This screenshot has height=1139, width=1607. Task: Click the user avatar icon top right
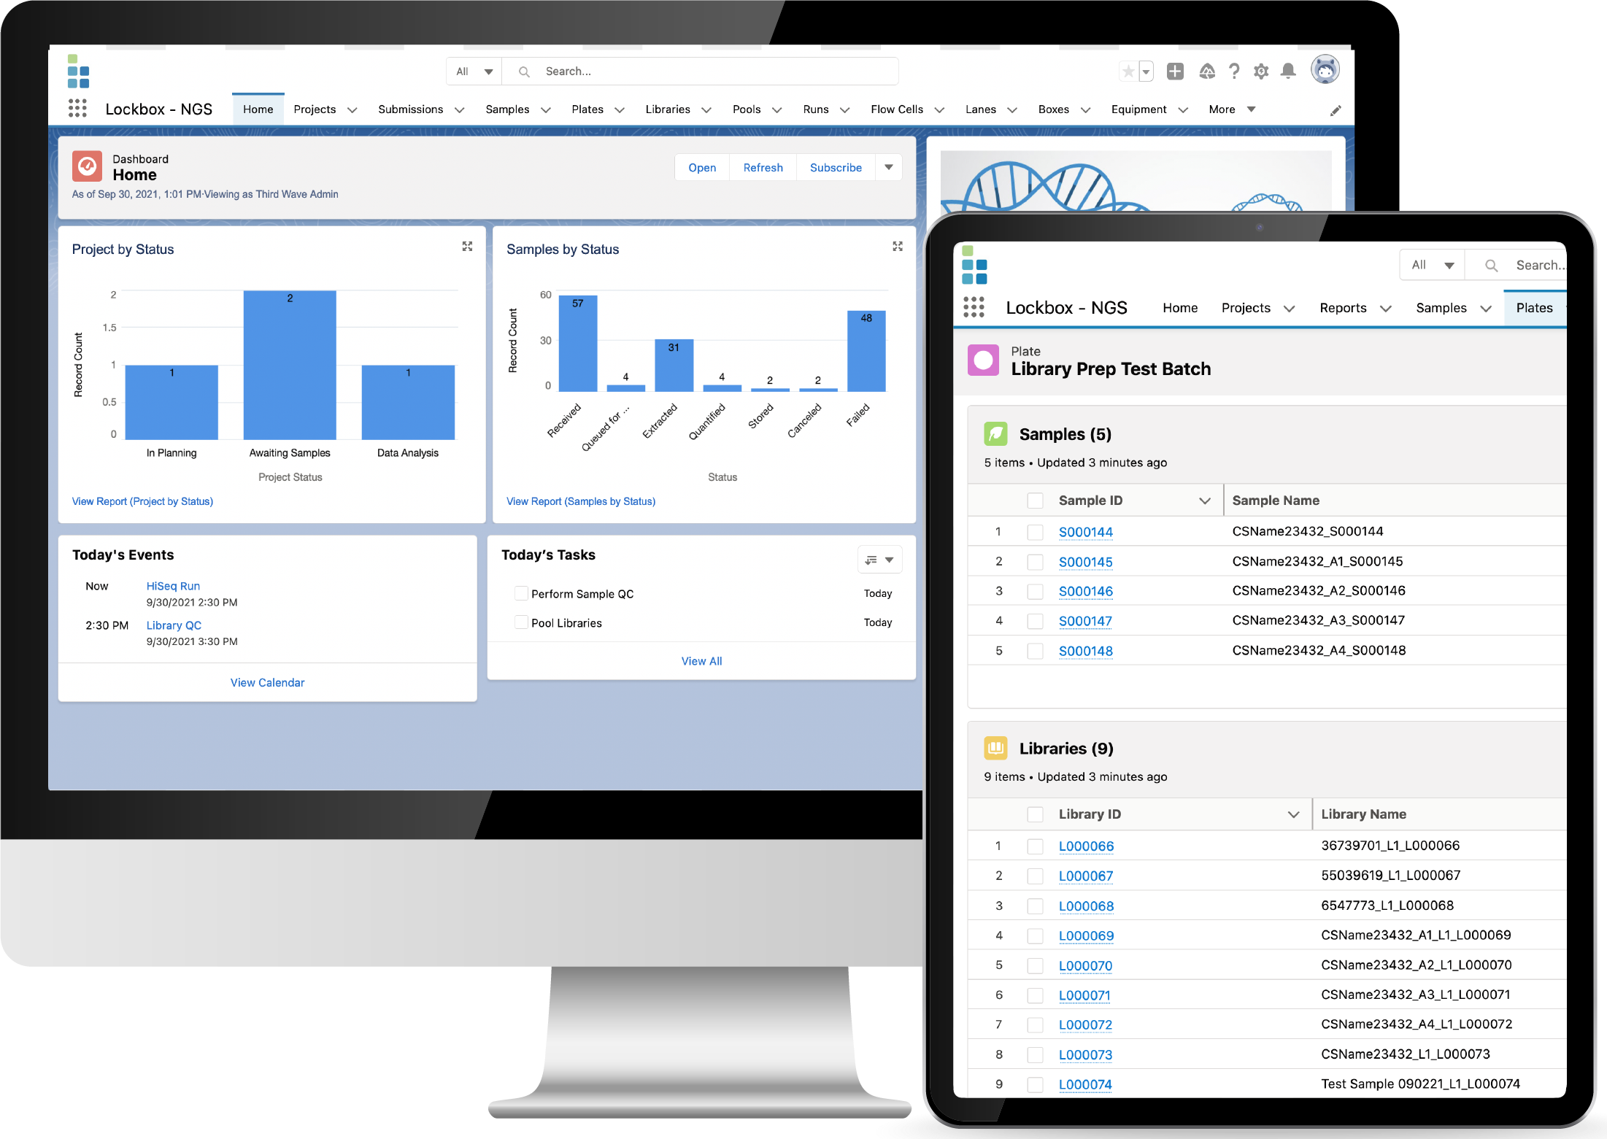[1330, 70]
